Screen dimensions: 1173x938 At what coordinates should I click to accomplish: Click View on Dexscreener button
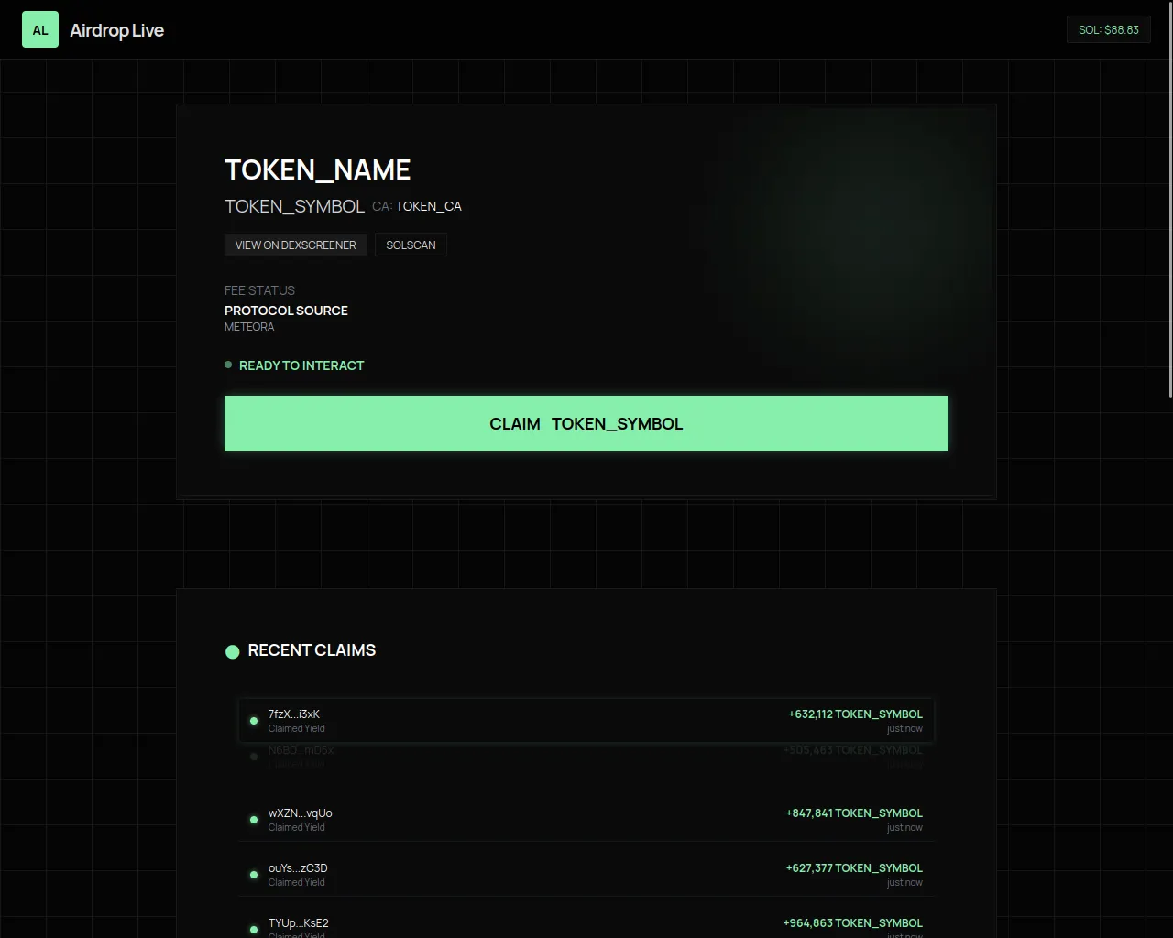point(295,245)
